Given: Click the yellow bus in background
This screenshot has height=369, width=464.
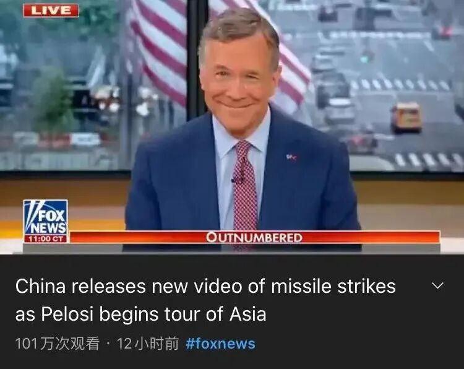Looking at the screenshot, I should [x=406, y=117].
